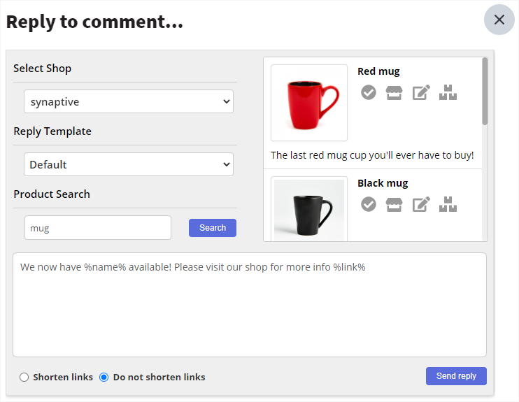The width and height of the screenshot is (519, 402).
Task: Click the storefront icon for Black mug
Action: [394, 204]
